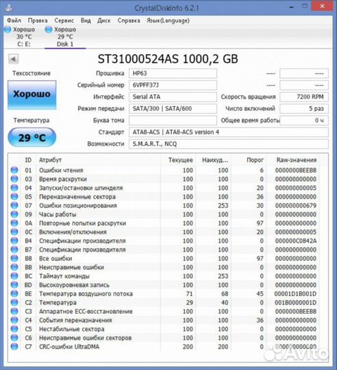Open the Правка menu

coord(38,21)
